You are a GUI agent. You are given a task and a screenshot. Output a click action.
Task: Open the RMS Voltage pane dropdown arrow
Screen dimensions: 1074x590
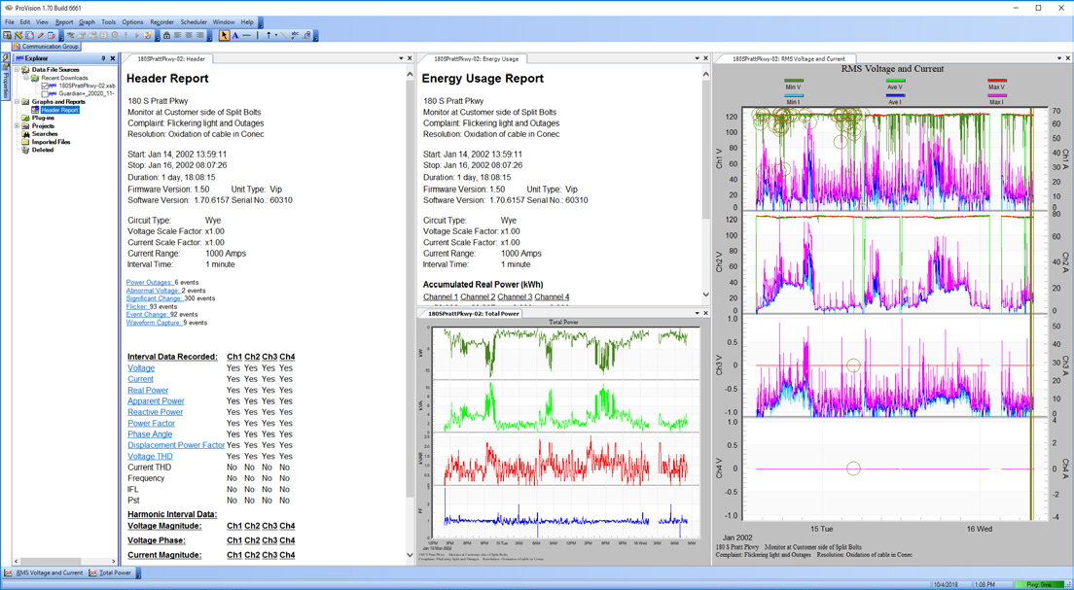pyautogui.click(x=1058, y=58)
